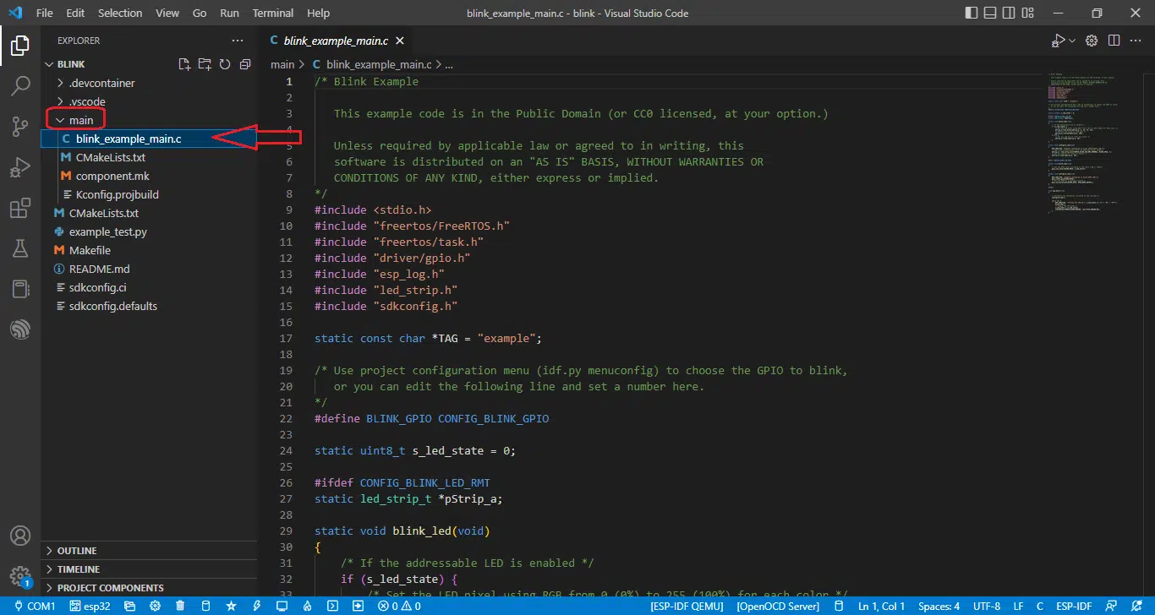The image size is (1155, 615).
Task: Open CMakeLists.txt inside main folder
Action: coord(110,157)
